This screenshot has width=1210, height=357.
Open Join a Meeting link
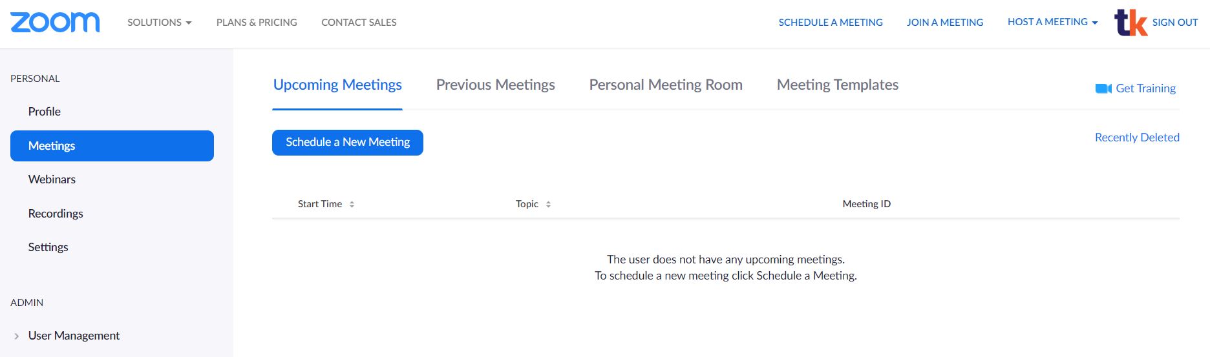(945, 22)
